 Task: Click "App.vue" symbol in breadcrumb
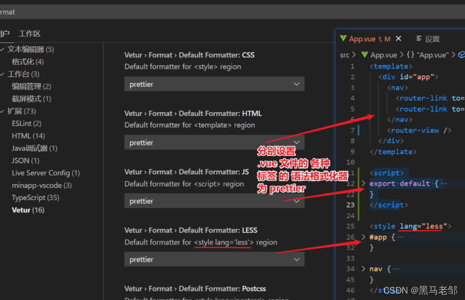432,55
